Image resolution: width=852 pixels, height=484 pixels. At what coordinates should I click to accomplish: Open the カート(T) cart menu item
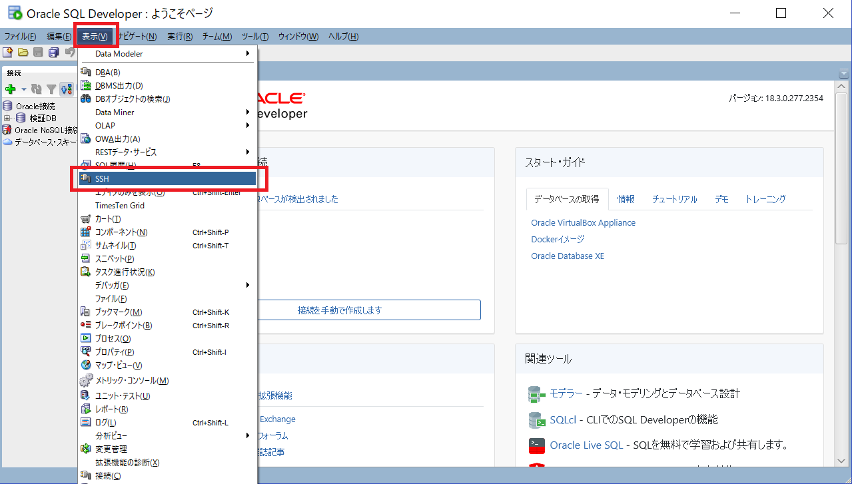pos(167,218)
